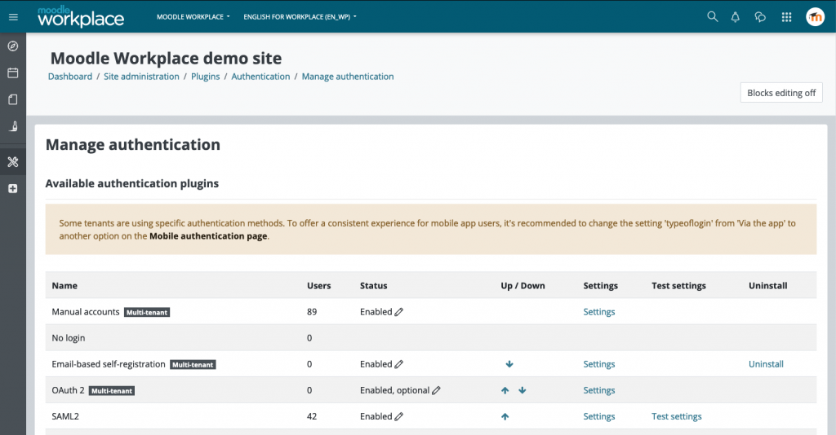Open Authentication breadcrumb link
The image size is (836, 435).
coord(260,77)
